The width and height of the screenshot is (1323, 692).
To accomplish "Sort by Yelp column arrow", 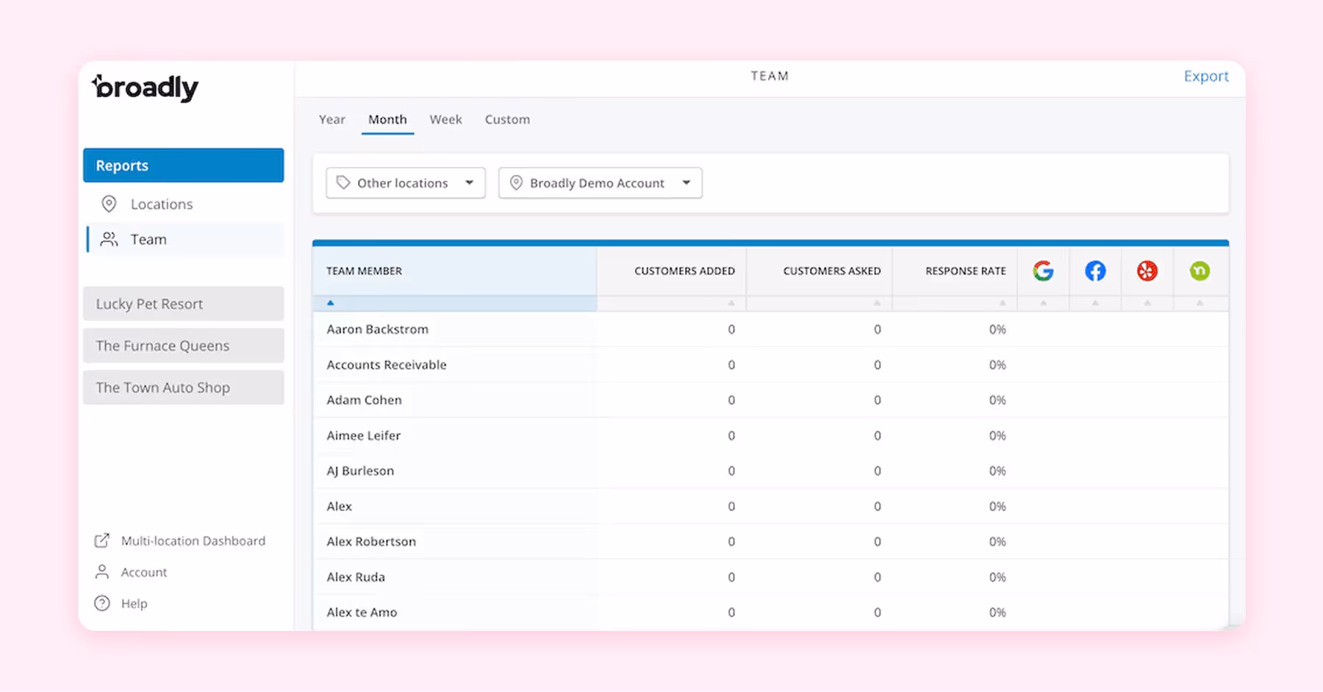I will (1147, 303).
